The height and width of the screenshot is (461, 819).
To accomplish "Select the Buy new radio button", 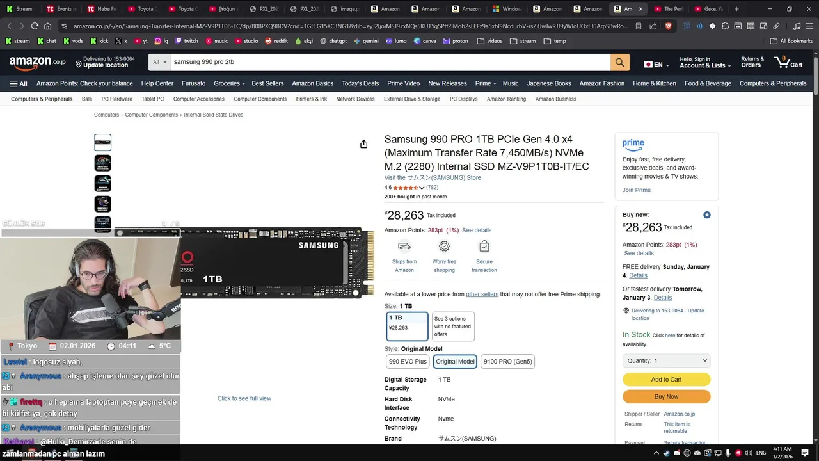I will [706, 215].
